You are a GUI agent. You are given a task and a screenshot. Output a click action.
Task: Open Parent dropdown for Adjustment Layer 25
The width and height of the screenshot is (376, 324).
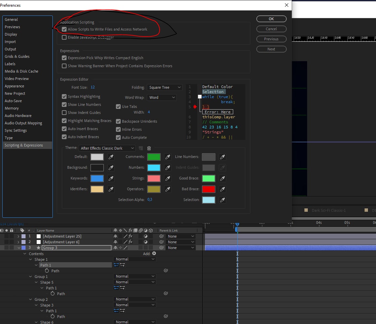(181, 236)
